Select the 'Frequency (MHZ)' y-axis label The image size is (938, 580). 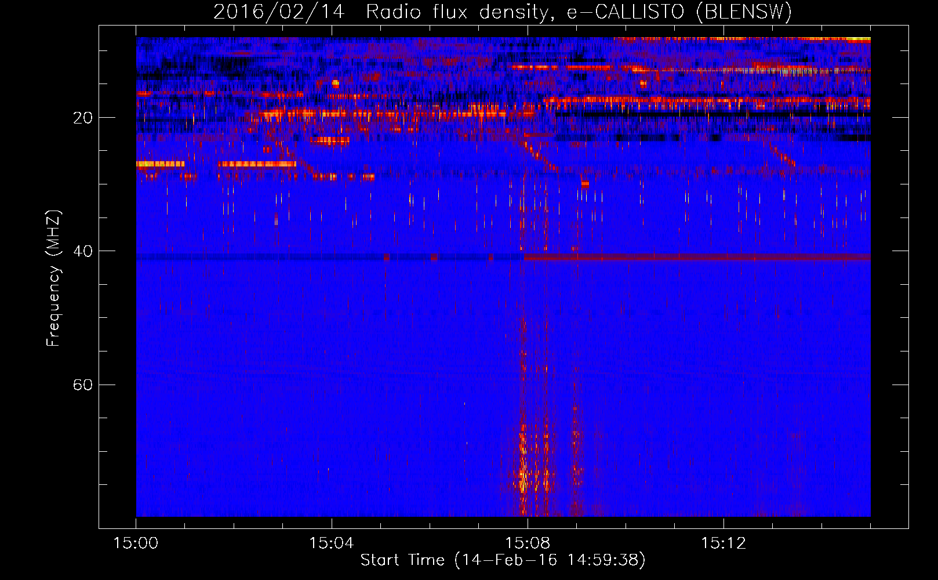(x=53, y=278)
